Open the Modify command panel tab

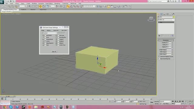tap(162, 14)
